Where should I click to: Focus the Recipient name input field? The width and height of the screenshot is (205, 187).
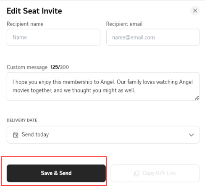[53, 37]
